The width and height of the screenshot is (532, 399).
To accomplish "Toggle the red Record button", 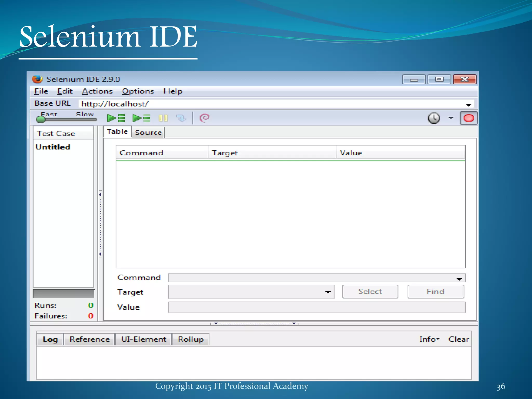I will (469, 118).
